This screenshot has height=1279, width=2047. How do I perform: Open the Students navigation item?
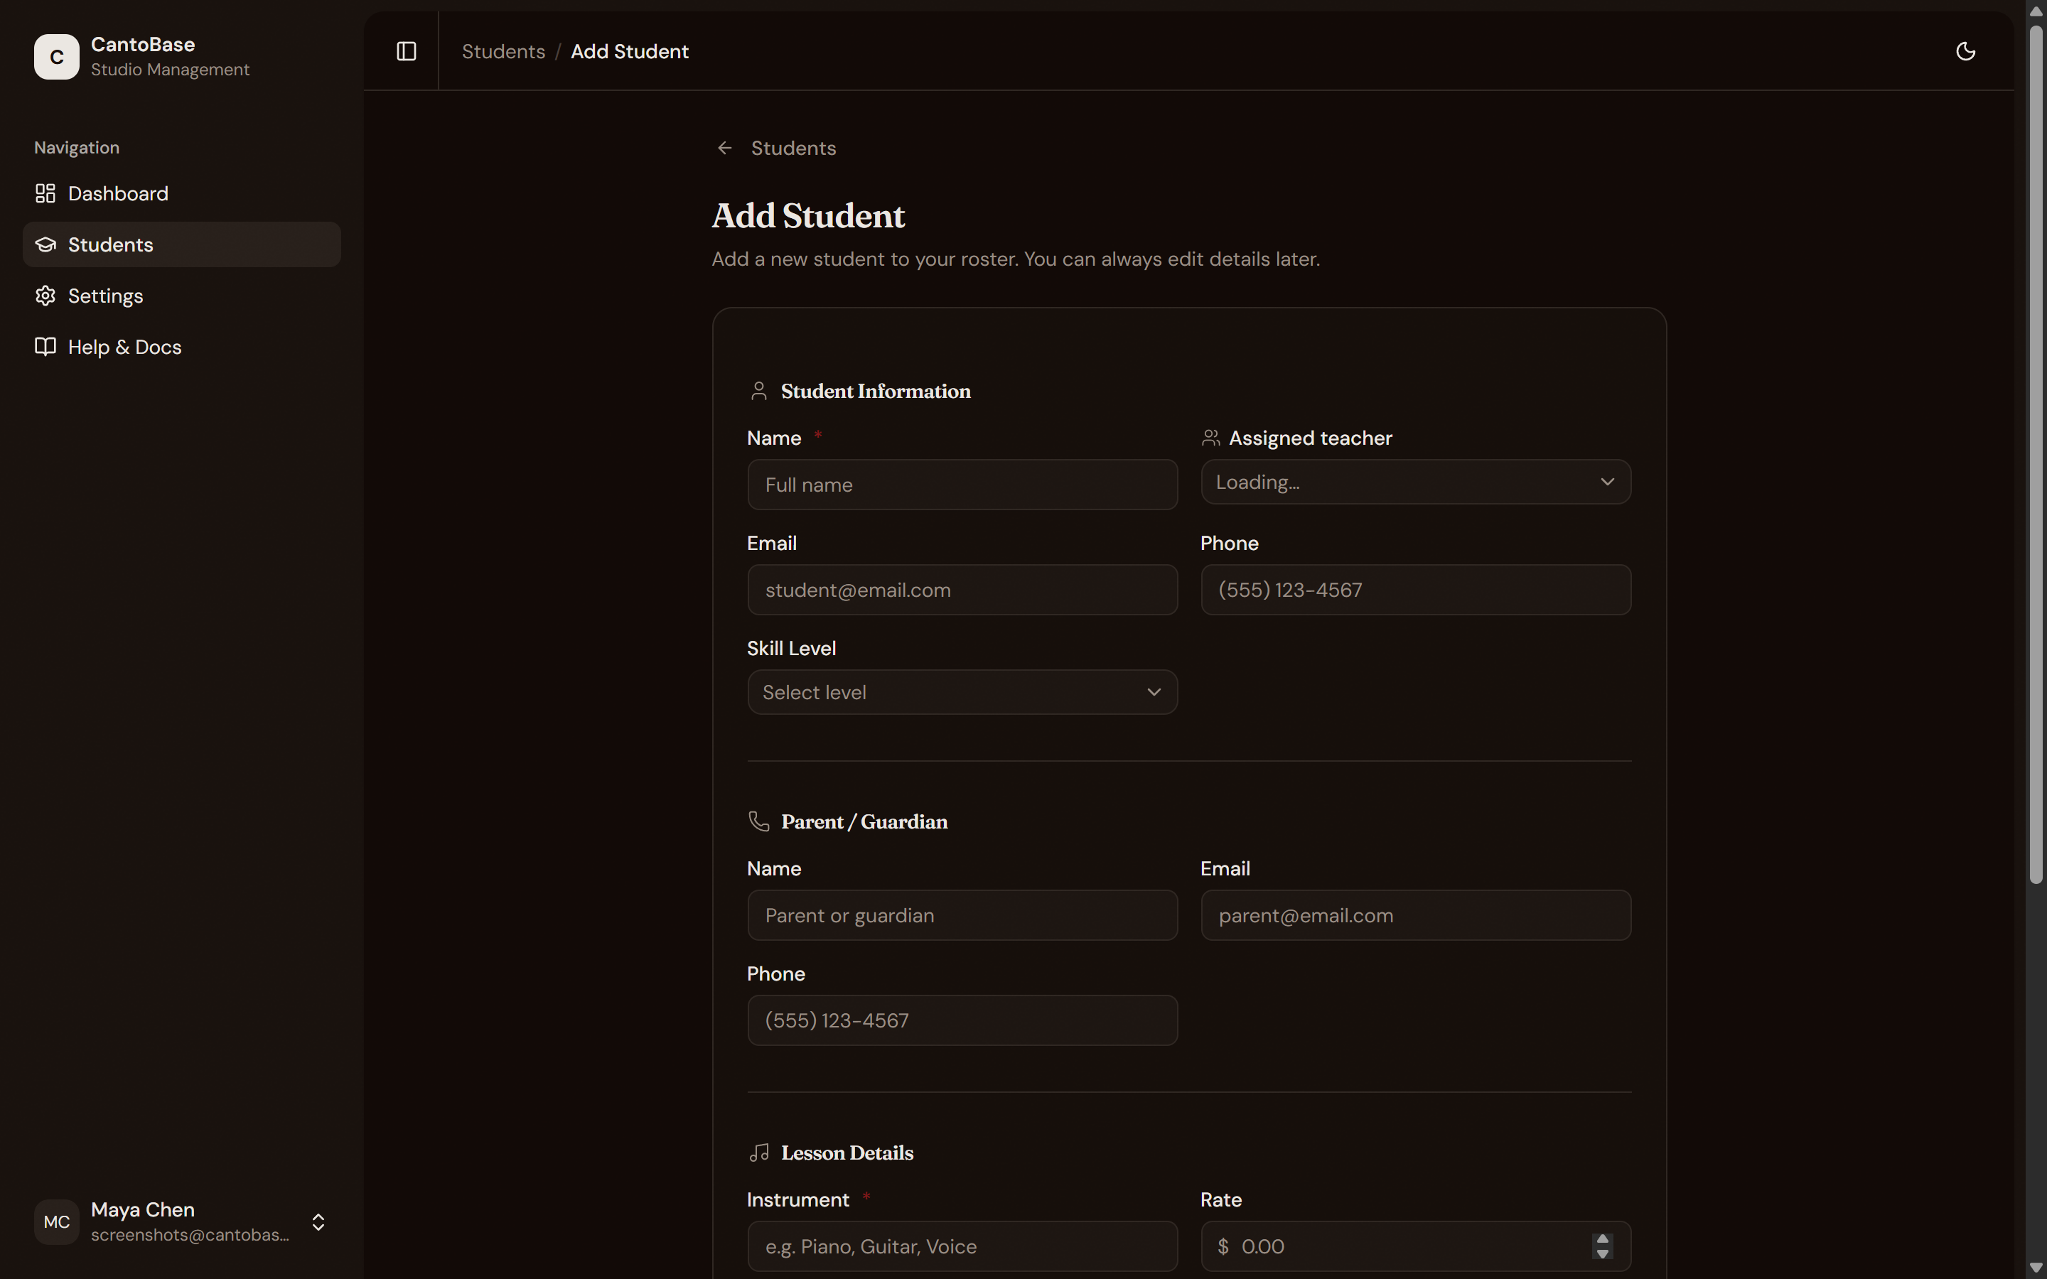tap(182, 244)
